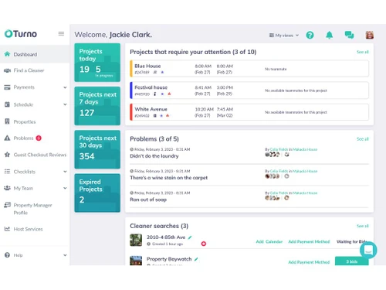Open Guest Checkout Reviews

click(40, 155)
